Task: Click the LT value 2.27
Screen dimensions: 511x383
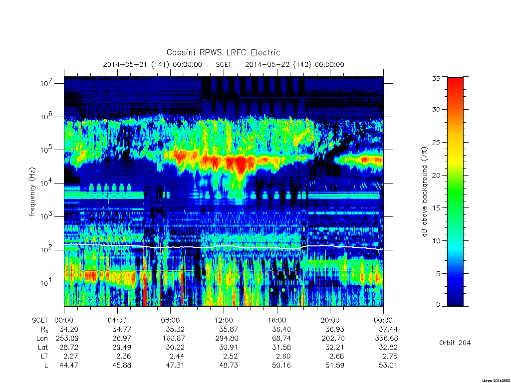Action: coord(71,356)
